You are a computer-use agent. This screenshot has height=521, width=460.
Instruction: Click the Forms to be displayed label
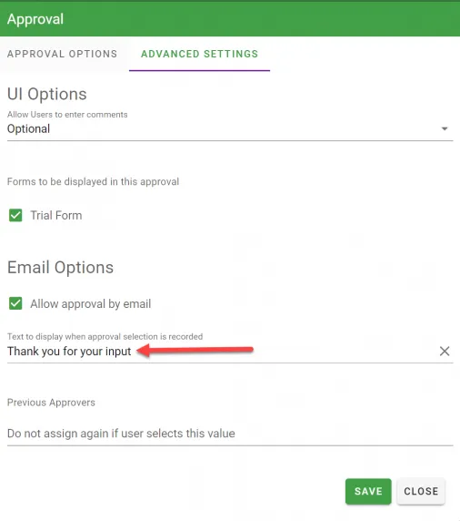[94, 182]
